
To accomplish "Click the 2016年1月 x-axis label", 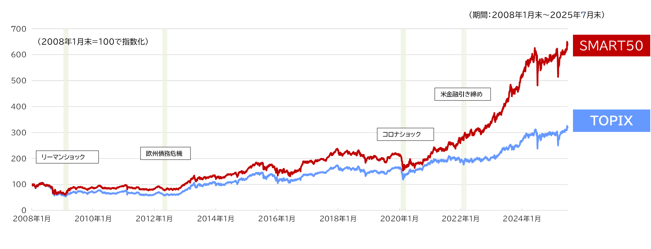I will pos(277,219).
